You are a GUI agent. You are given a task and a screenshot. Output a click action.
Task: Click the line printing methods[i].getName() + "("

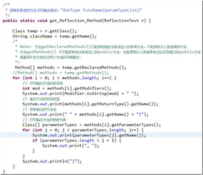(85, 115)
